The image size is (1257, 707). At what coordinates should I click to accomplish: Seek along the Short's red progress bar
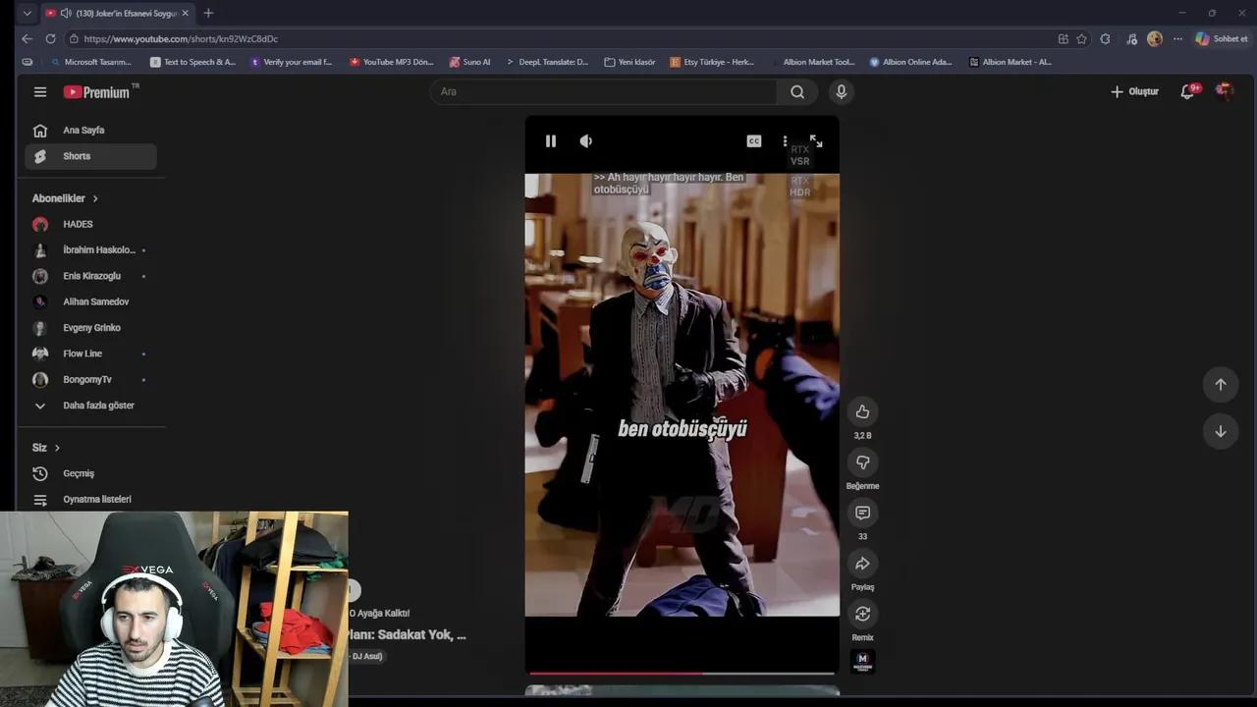[682, 674]
